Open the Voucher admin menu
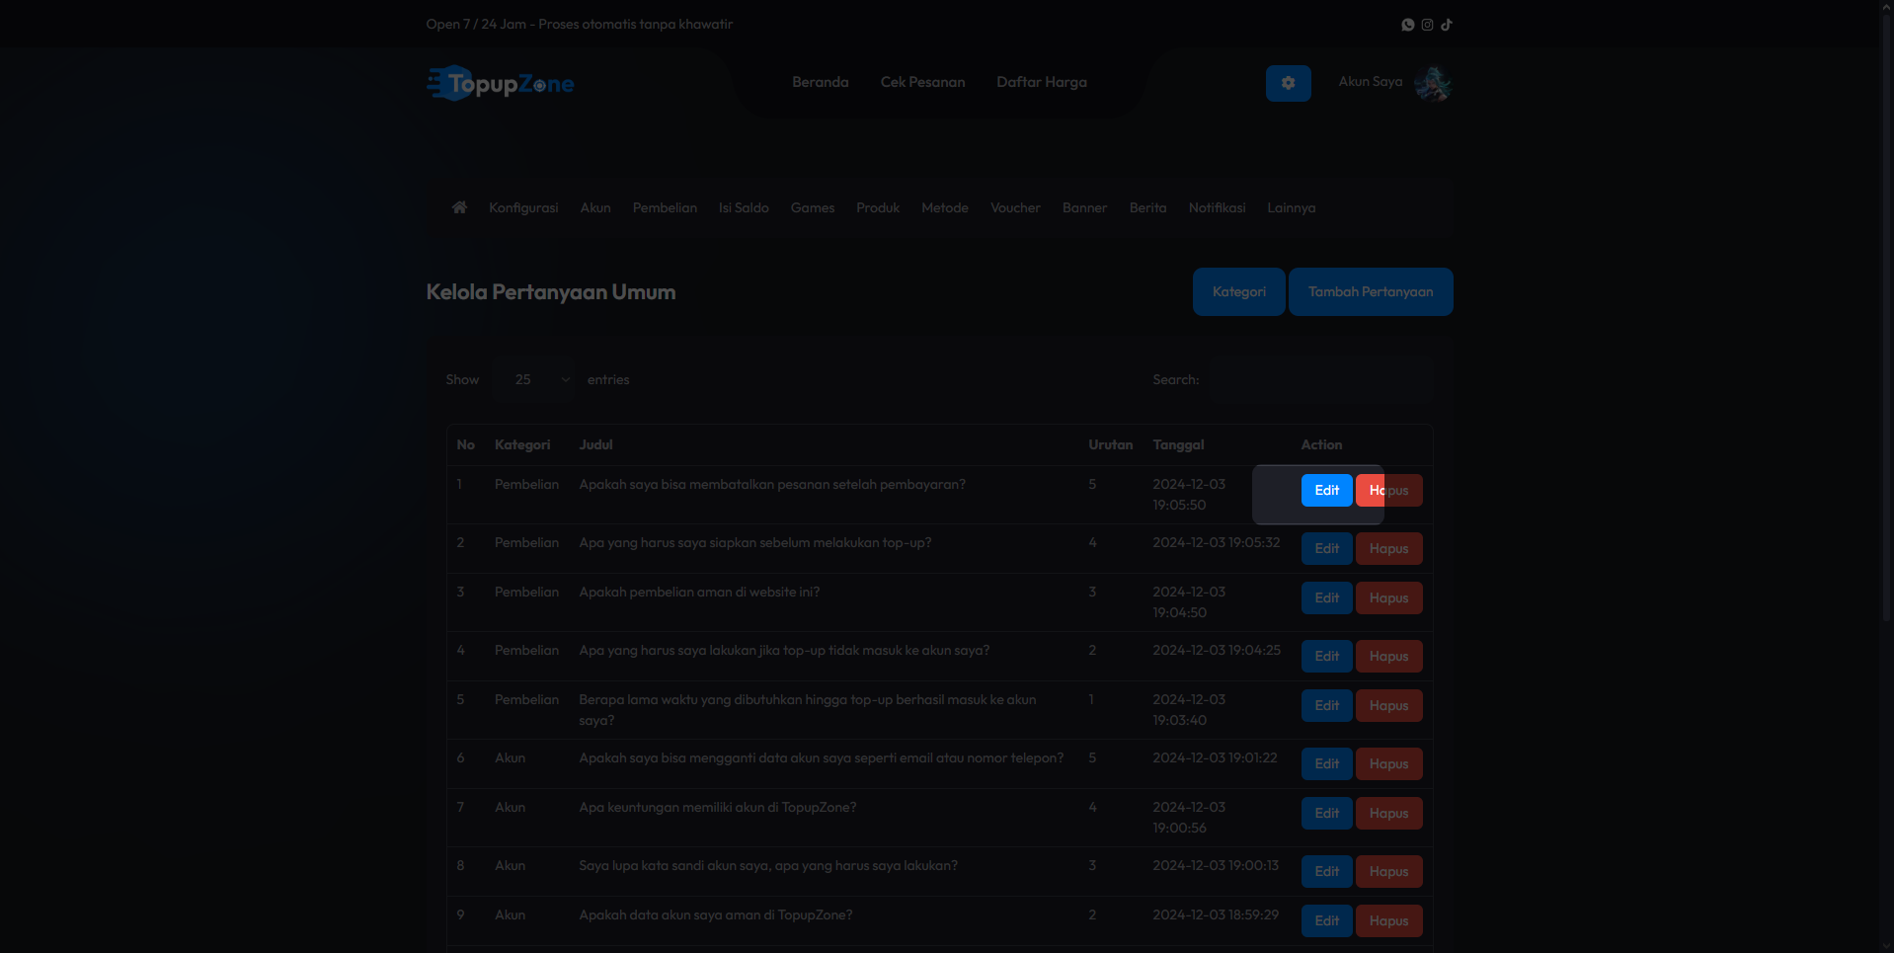Screen dimensions: 1894x953 pos(1015,207)
